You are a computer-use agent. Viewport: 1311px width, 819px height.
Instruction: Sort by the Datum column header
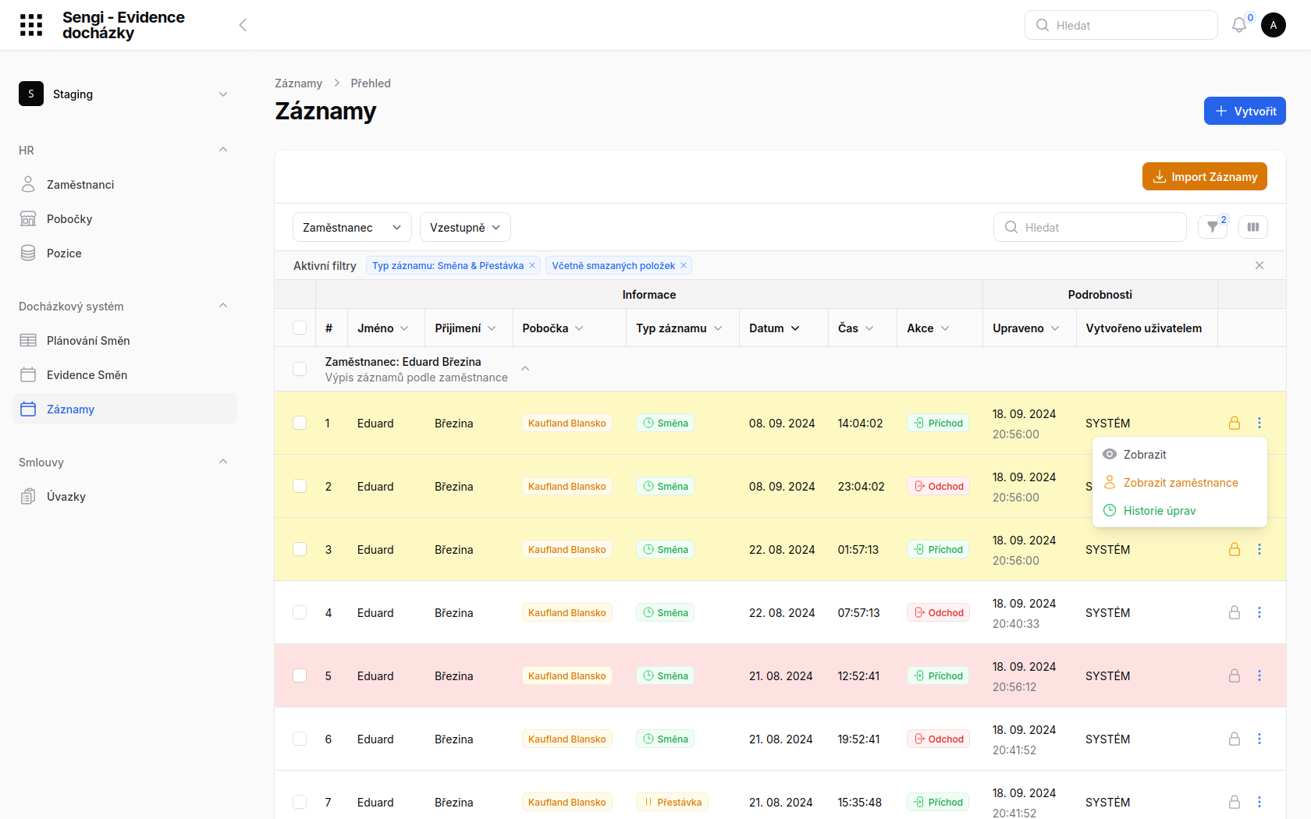point(774,328)
